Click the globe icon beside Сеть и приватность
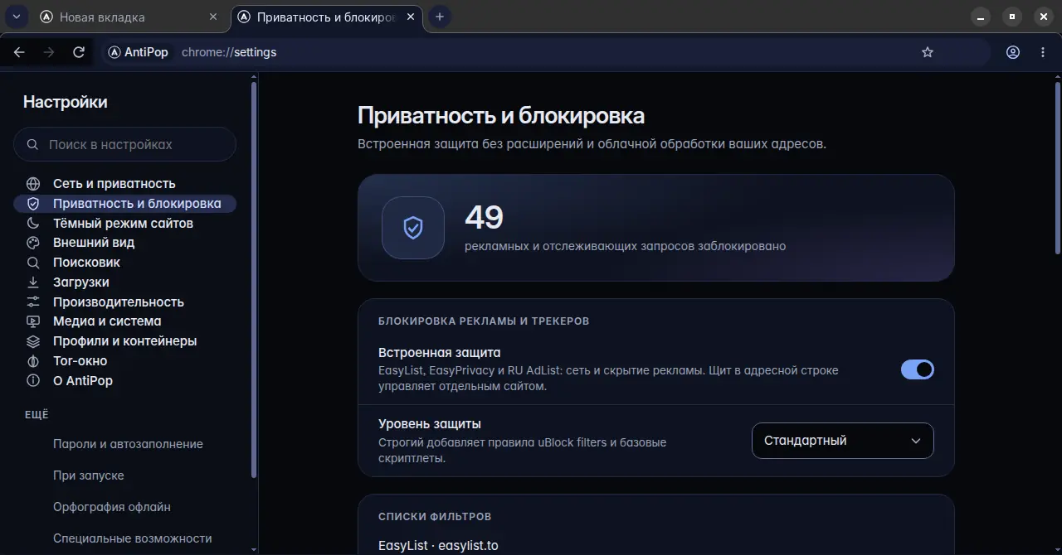The width and height of the screenshot is (1062, 555). click(33, 184)
